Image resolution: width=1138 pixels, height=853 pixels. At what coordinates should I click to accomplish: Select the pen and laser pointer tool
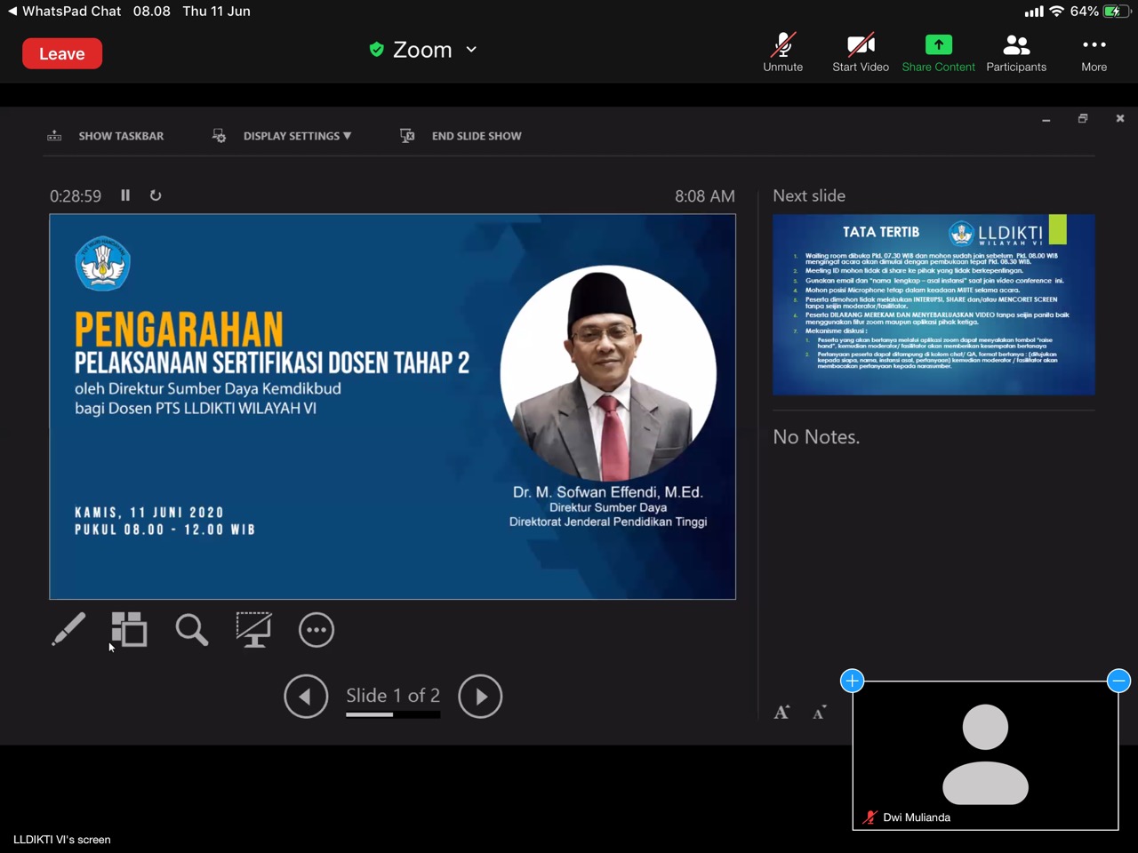click(x=68, y=630)
